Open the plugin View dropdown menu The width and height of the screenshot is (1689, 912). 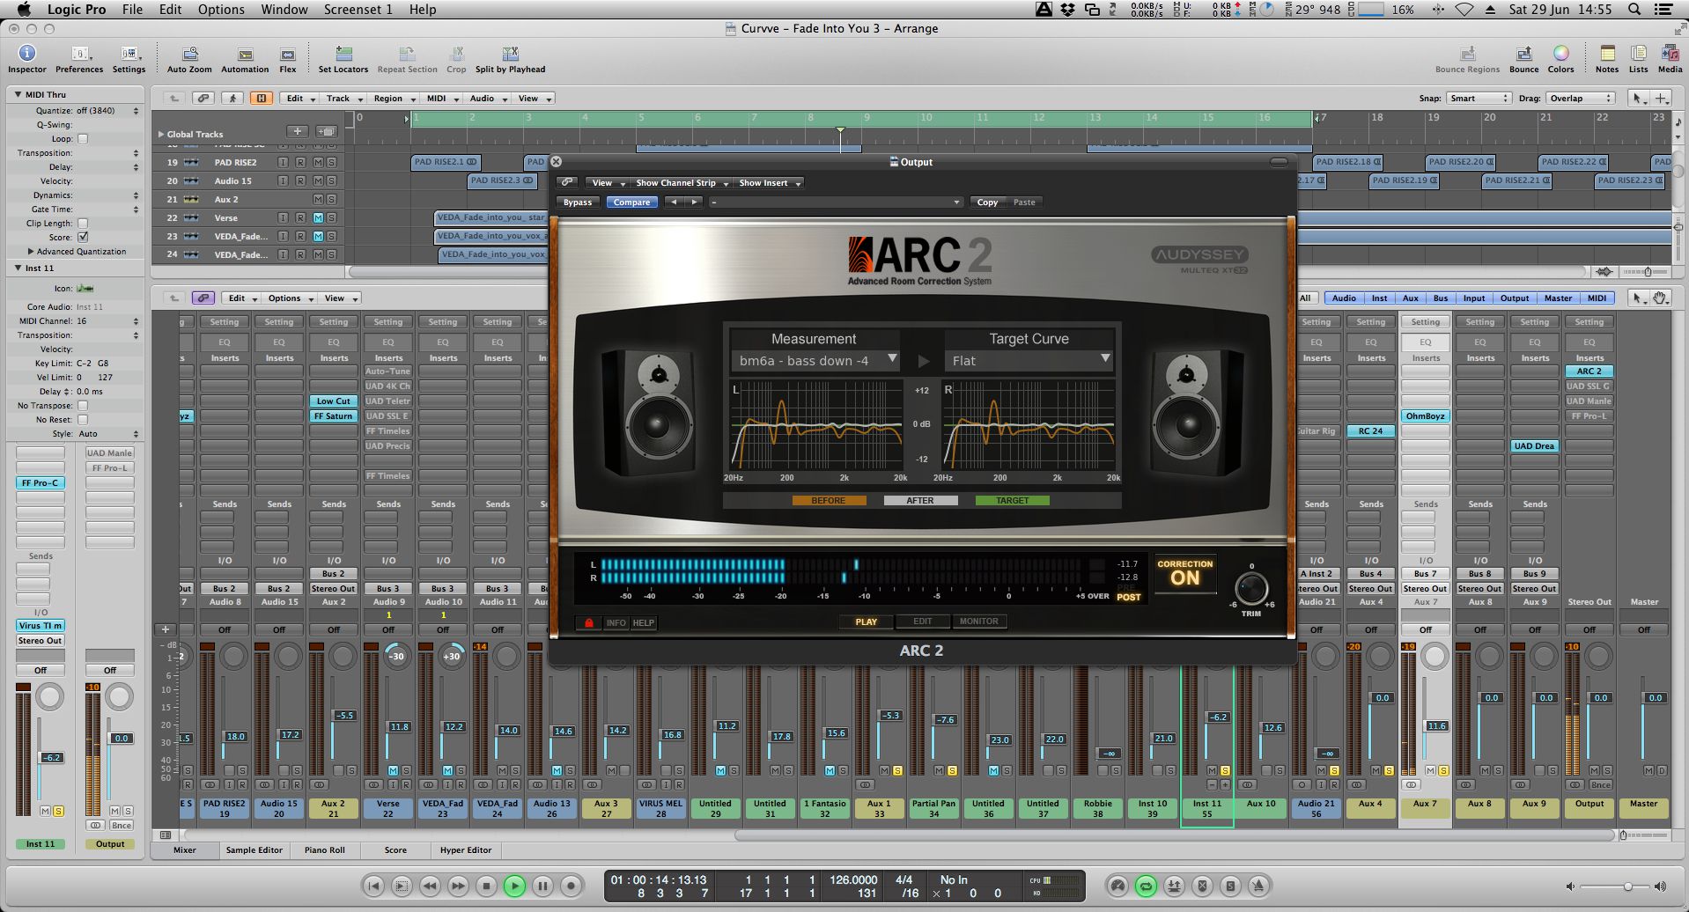(607, 182)
